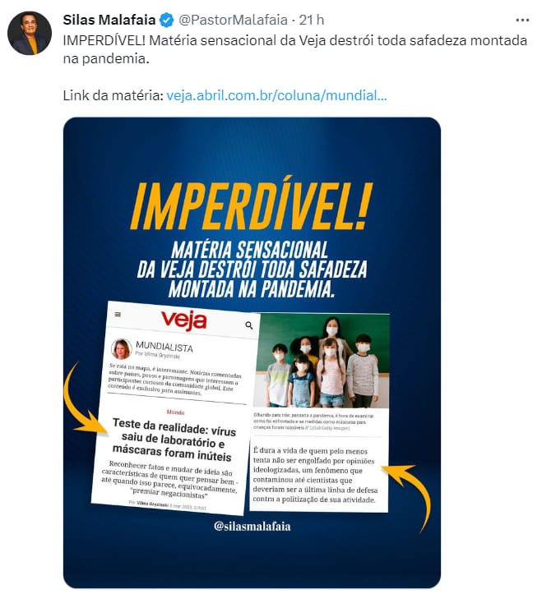Click the red Veja logo
This screenshot has height=594, width=542.
pos(184,321)
